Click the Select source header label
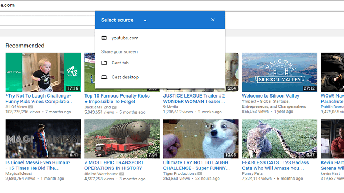Screen dimensions: 344x193 pyautogui.click(x=117, y=20)
